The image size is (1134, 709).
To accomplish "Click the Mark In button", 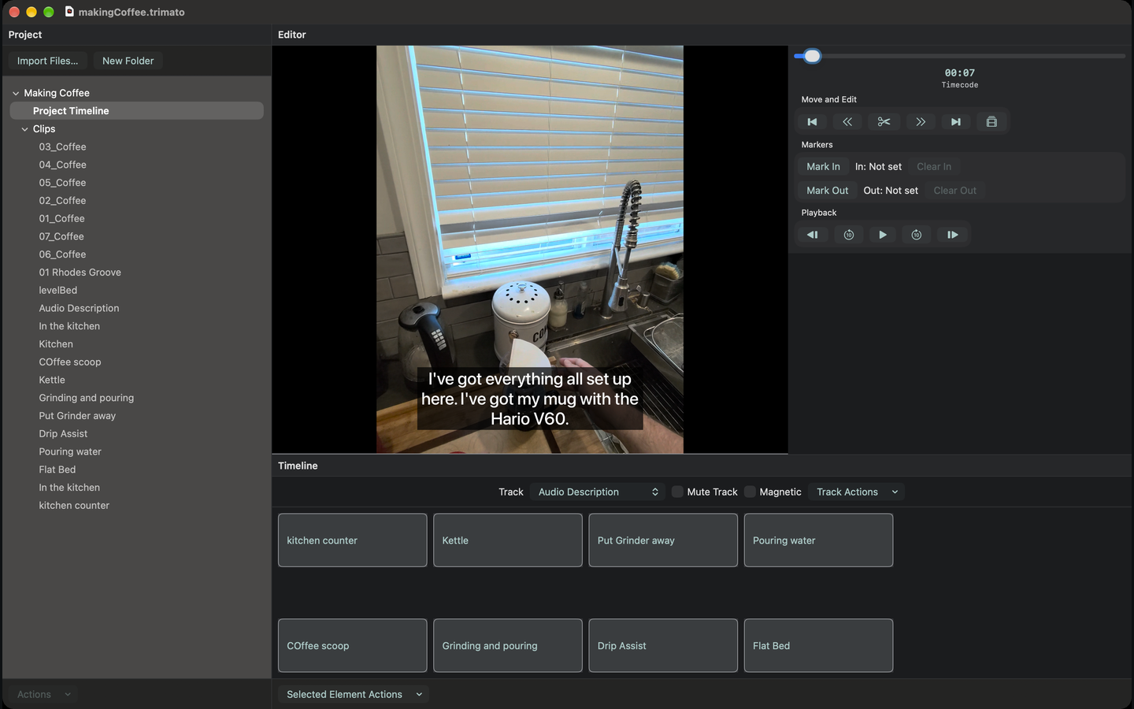I will (823, 167).
